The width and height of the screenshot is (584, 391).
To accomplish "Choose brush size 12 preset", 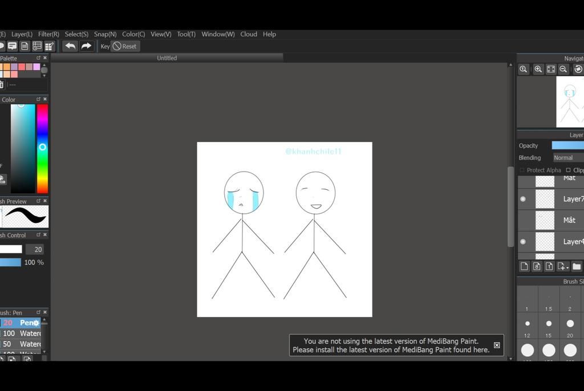I will click(527, 327).
